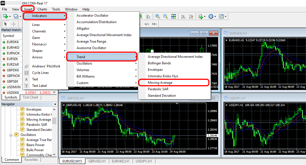
Task: Open the add Indicators toolbar icon
Action: (x=201, y=16)
